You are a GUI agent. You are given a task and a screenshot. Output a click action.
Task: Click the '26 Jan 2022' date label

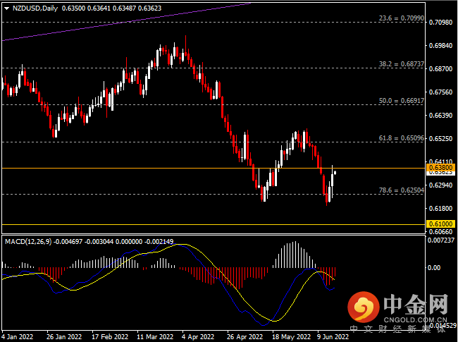coord(64,337)
